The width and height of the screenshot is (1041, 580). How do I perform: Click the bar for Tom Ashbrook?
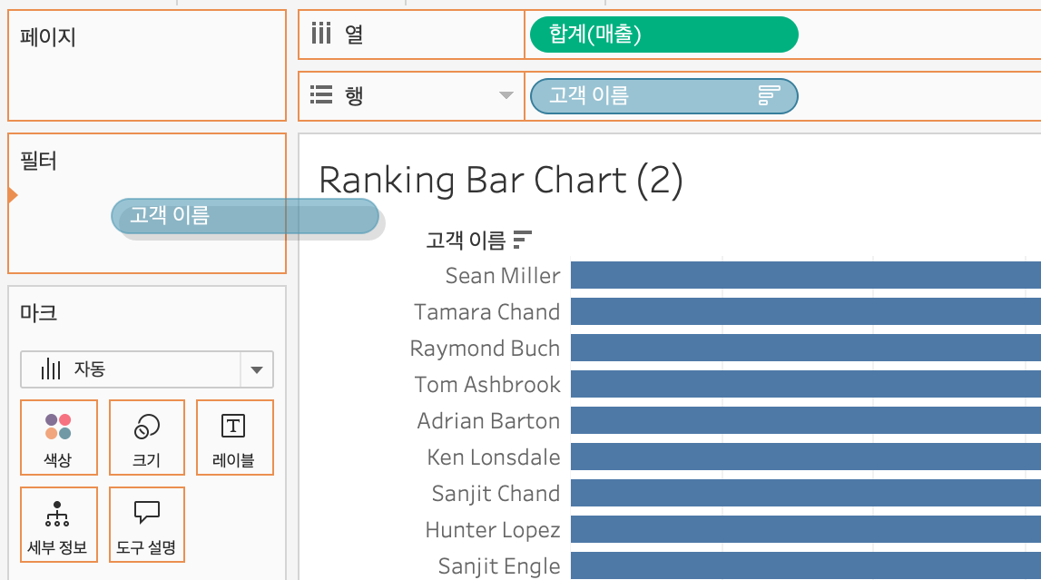click(x=806, y=384)
